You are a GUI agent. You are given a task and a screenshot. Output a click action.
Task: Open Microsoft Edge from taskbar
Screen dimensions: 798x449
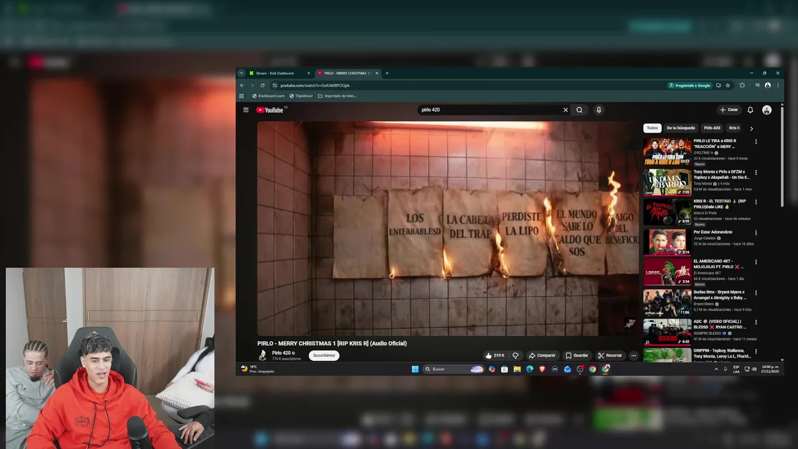tap(529, 369)
